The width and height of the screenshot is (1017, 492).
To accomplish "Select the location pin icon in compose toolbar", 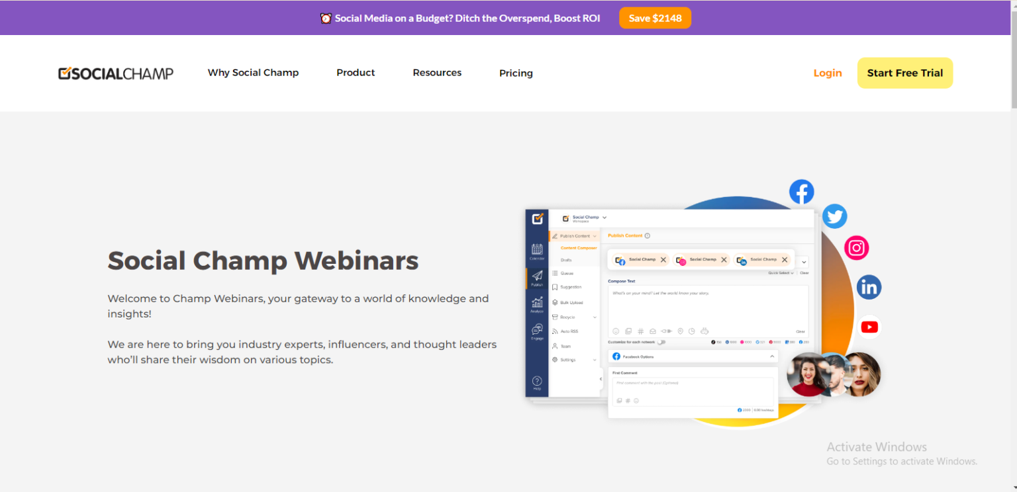I will pyautogui.click(x=680, y=331).
